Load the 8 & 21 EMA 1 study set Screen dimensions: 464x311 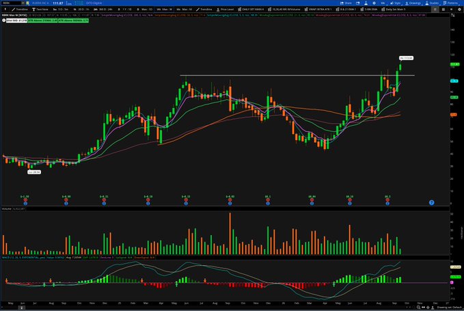[x=346, y=9]
